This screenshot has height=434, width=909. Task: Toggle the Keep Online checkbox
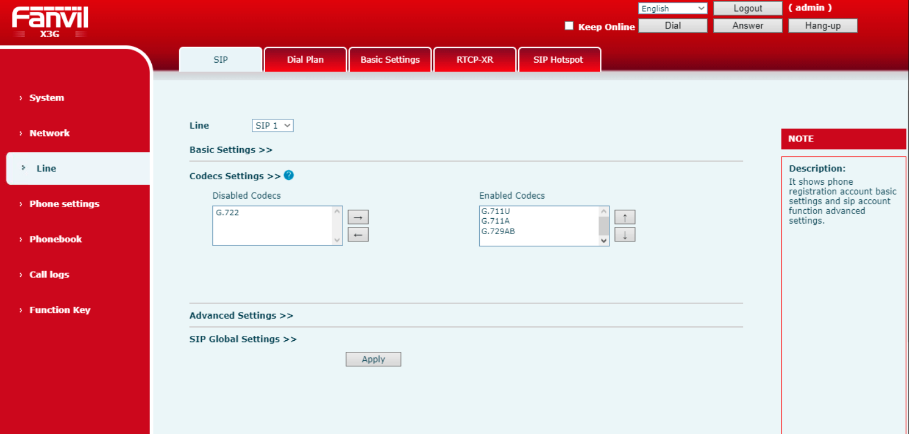click(569, 26)
